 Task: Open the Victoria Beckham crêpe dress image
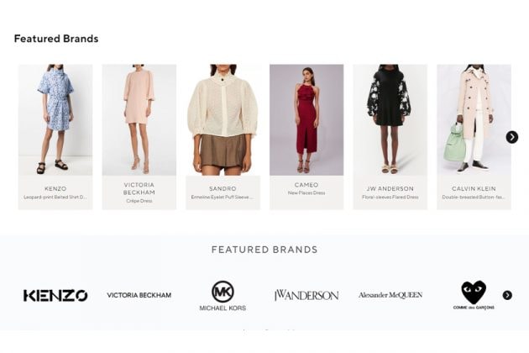pyautogui.click(x=139, y=119)
